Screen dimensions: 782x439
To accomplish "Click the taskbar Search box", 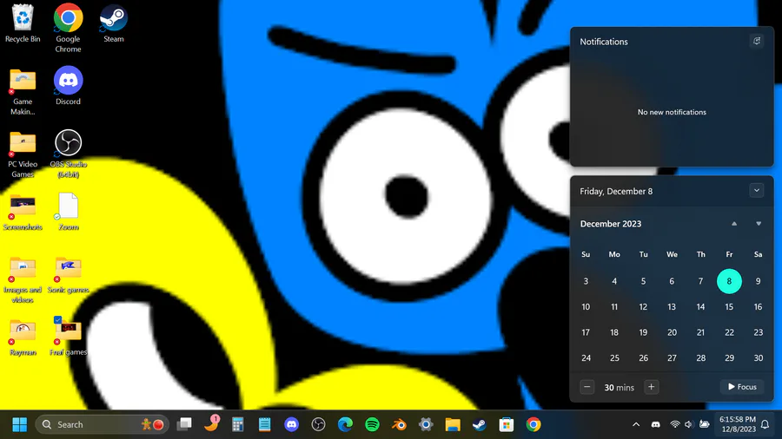I will 103,424.
